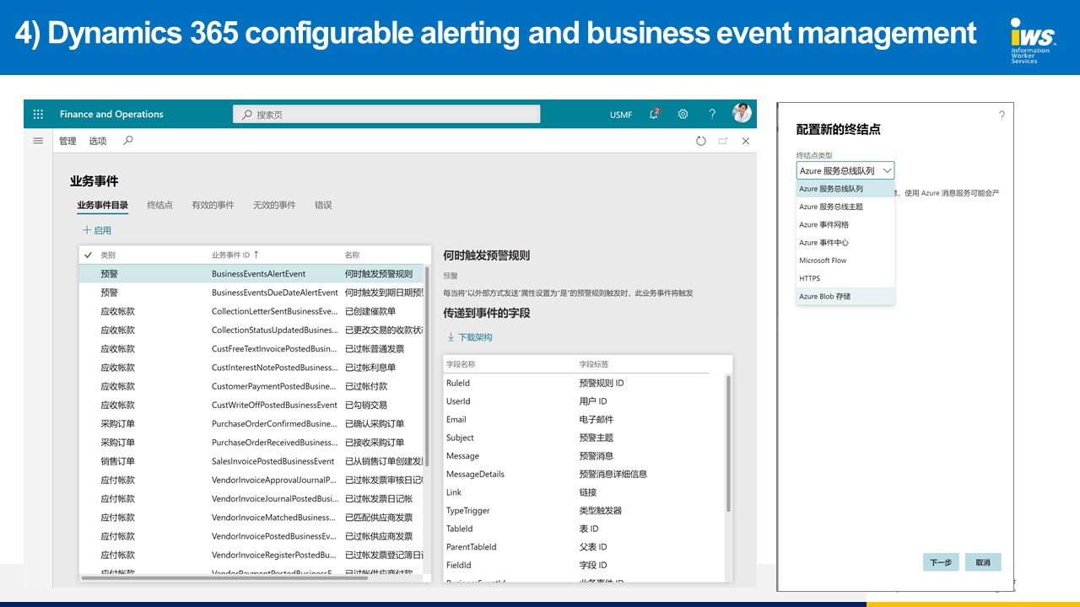Image resolution: width=1080 pixels, height=607 pixels.
Task: Select Azure 事件中心 option
Action: (x=845, y=242)
